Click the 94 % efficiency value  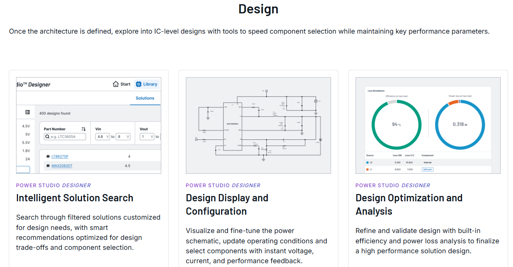coord(396,125)
